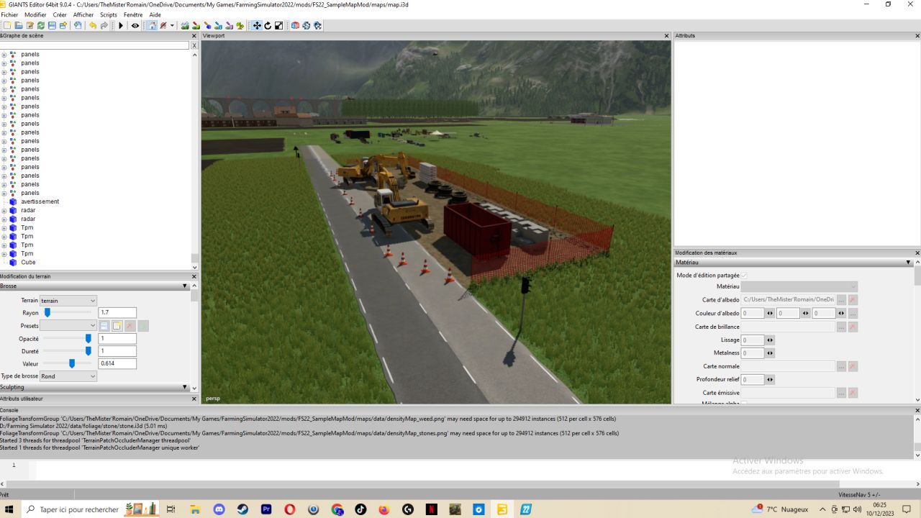
Task: Close the Modification du terrain panel
Action: [x=194, y=276]
